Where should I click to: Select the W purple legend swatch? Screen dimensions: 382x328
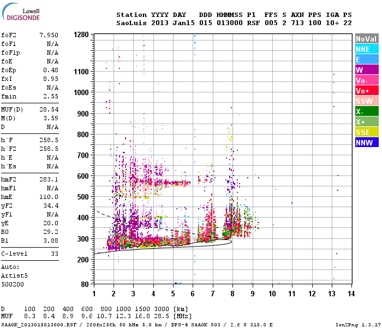tap(367, 70)
